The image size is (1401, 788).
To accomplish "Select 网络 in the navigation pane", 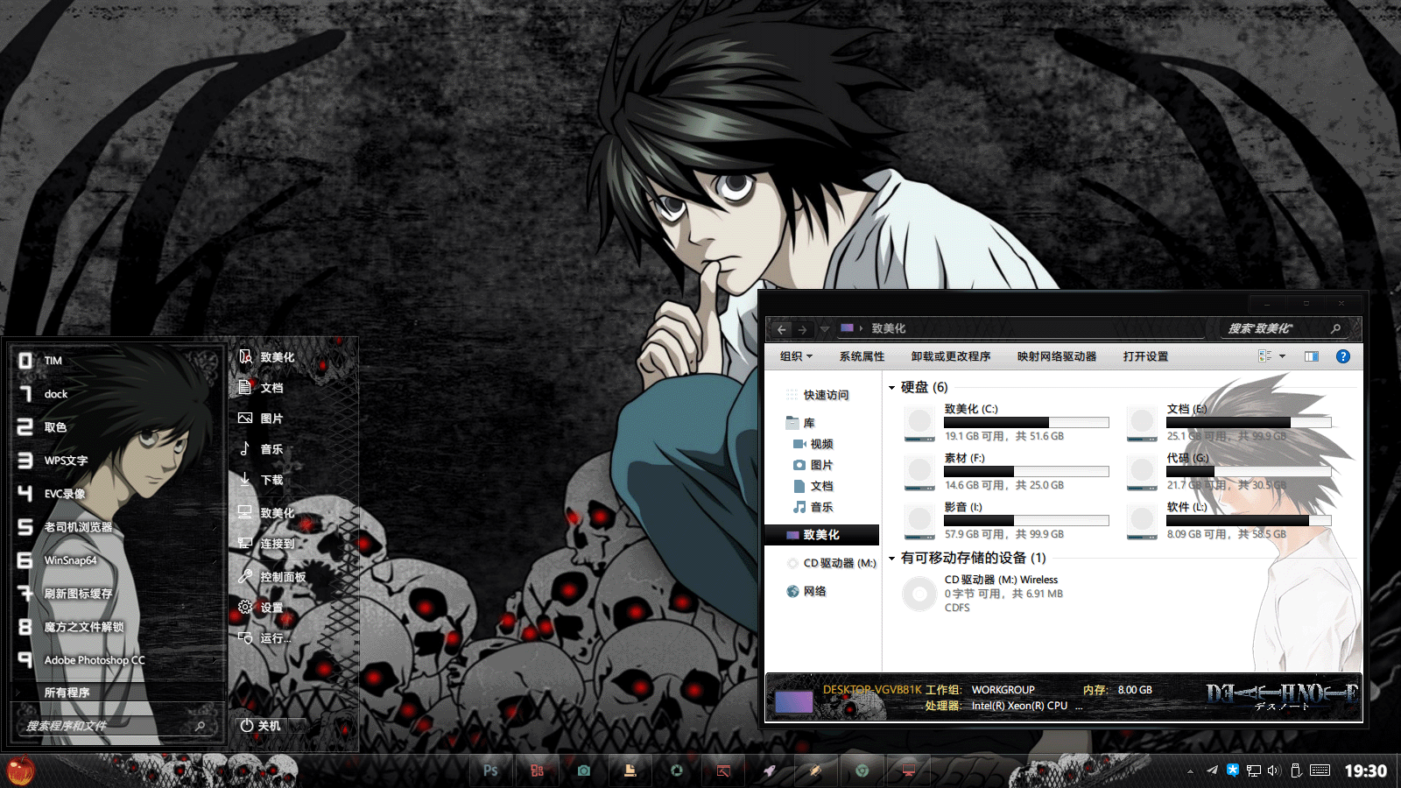I will [806, 591].
